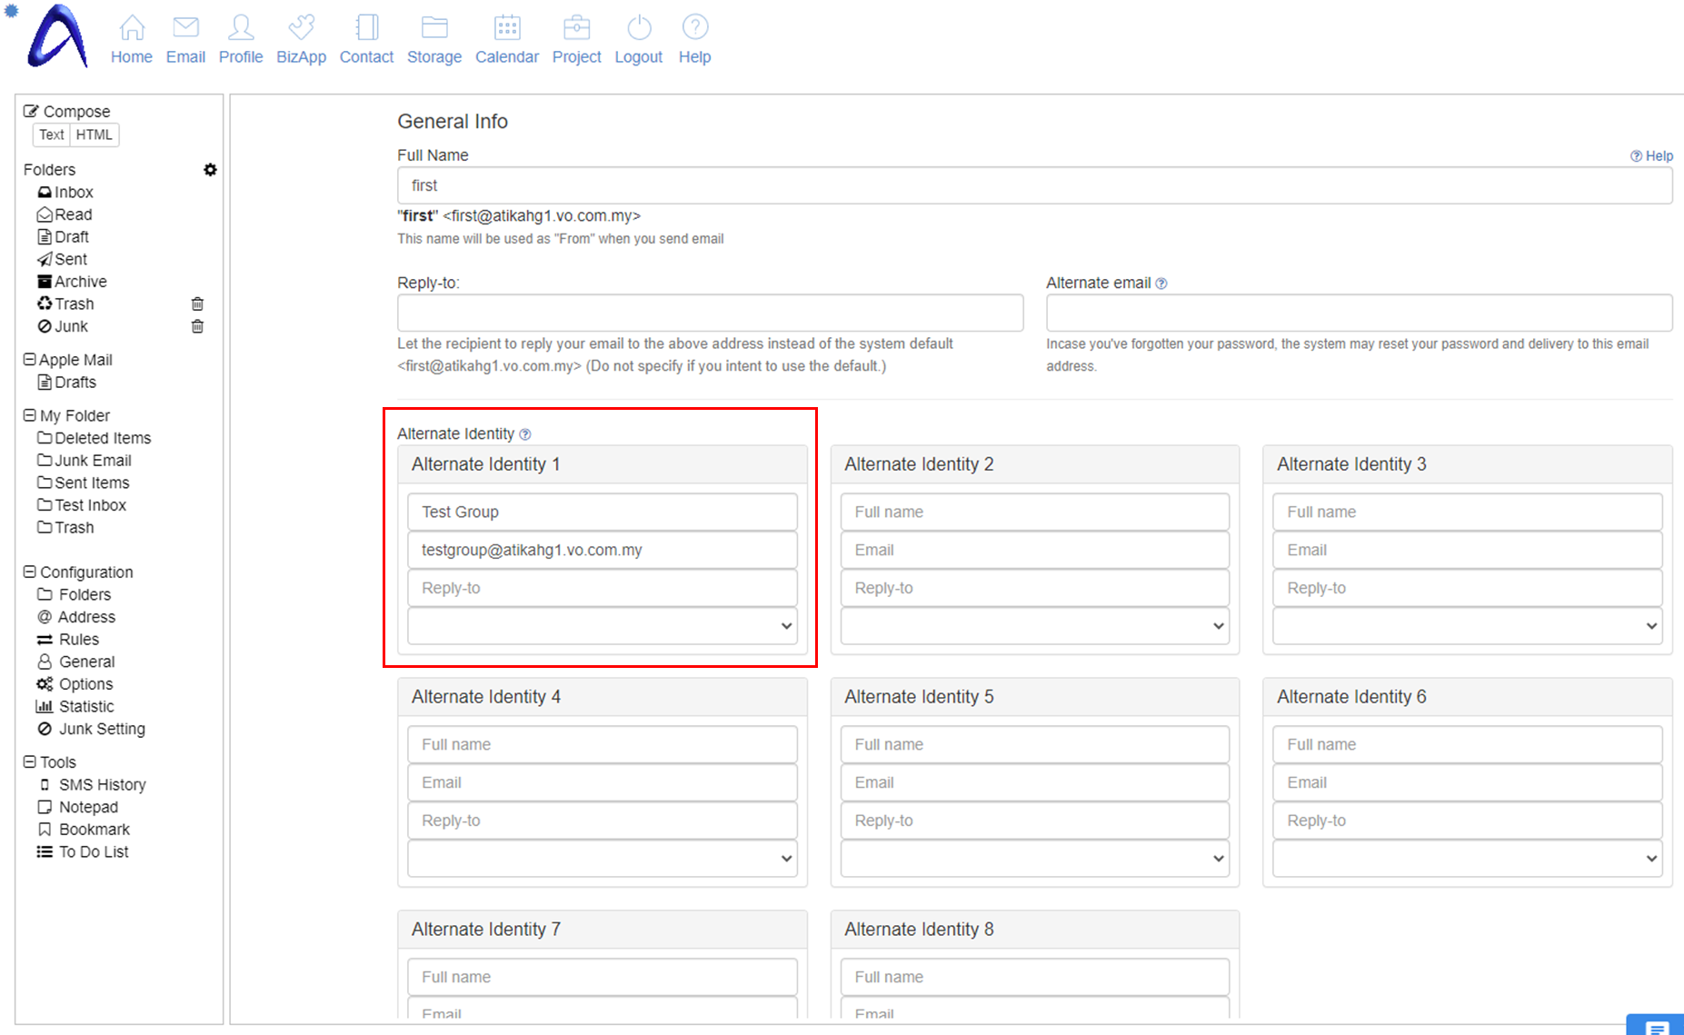Open General configuration
This screenshot has width=1684, height=1035.
point(75,662)
